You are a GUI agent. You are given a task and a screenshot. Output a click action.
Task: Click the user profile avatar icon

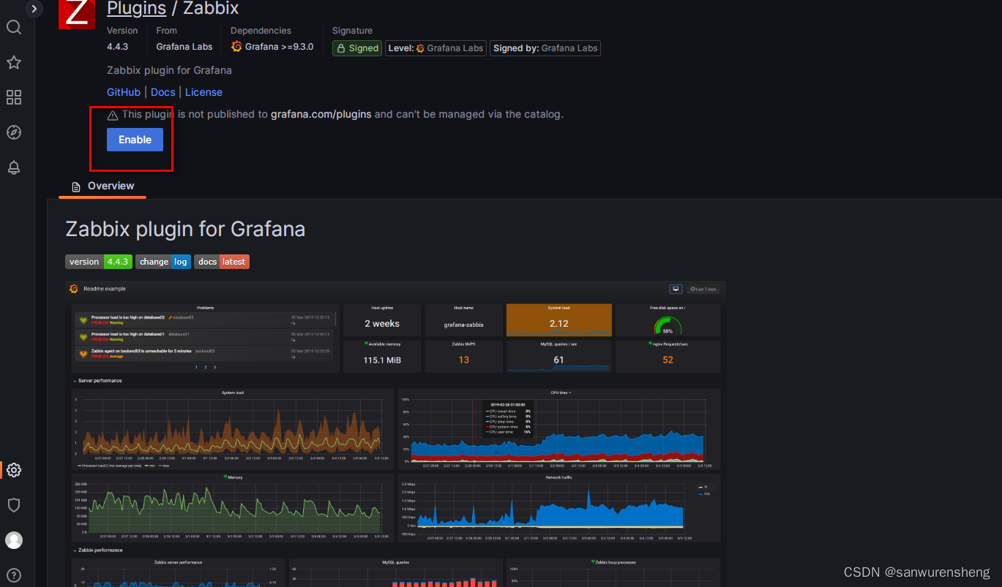(13, 539)
